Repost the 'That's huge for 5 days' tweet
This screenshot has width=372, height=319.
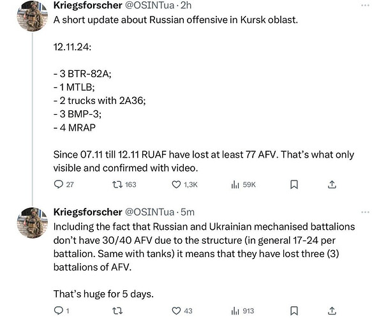click(x=117, y=311)
